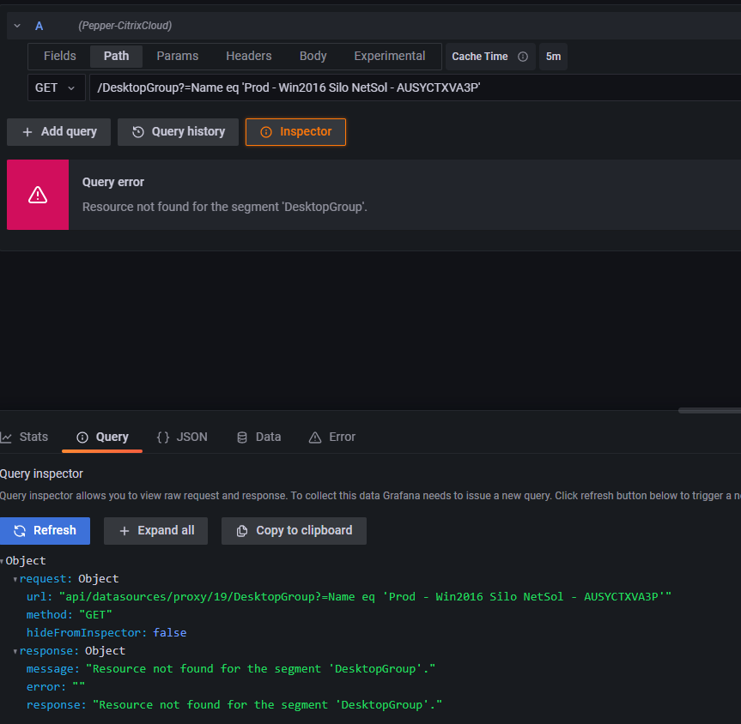Screen dimensions: 741x724
Task: Select the Data database icon tab
Action: (x=241, y=437)
